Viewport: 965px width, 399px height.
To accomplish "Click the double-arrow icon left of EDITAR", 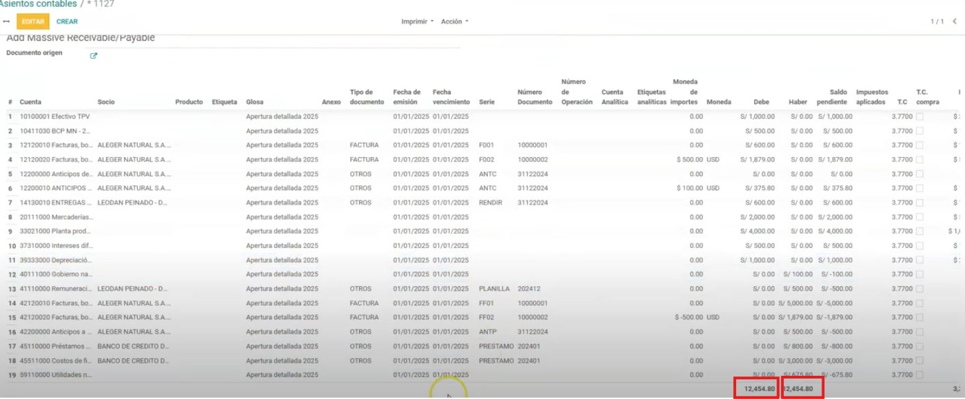I will (6, 22).
